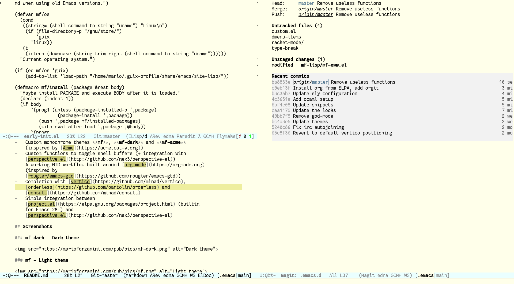
Task: Click the Recent commits heading
Action: tap(290, 76)
